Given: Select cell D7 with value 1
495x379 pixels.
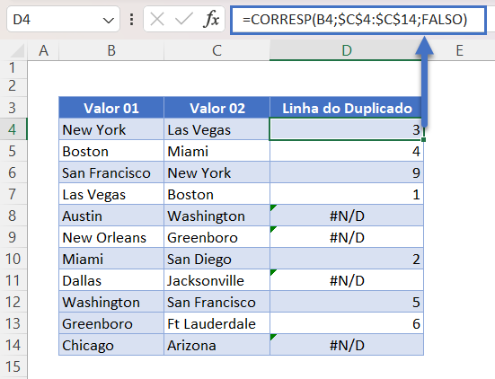Looking at the screenshot, I should (346, 194).
